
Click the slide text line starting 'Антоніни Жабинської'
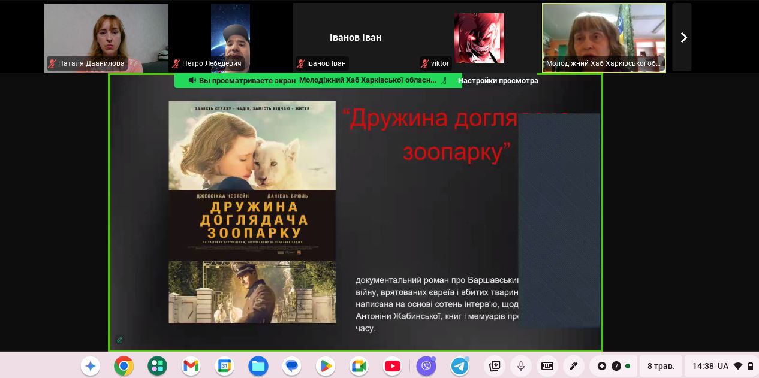pyautogui.click(x=437, y=316)
